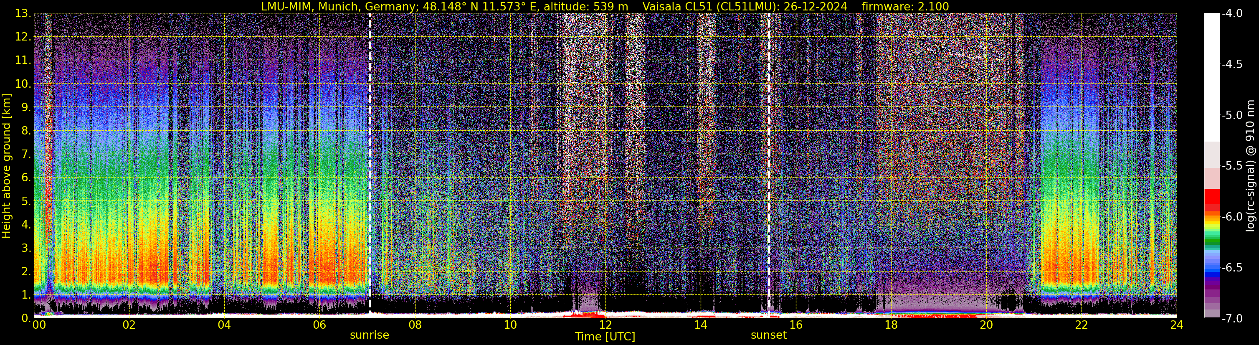Click the 'Time [UTC]' axis label
Viewport: 1259px width, 345px height.
(605, 337)
